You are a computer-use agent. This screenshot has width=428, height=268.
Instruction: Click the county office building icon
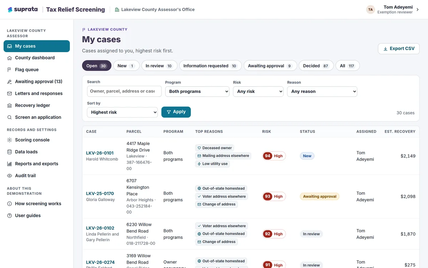(x=117, y=10)
